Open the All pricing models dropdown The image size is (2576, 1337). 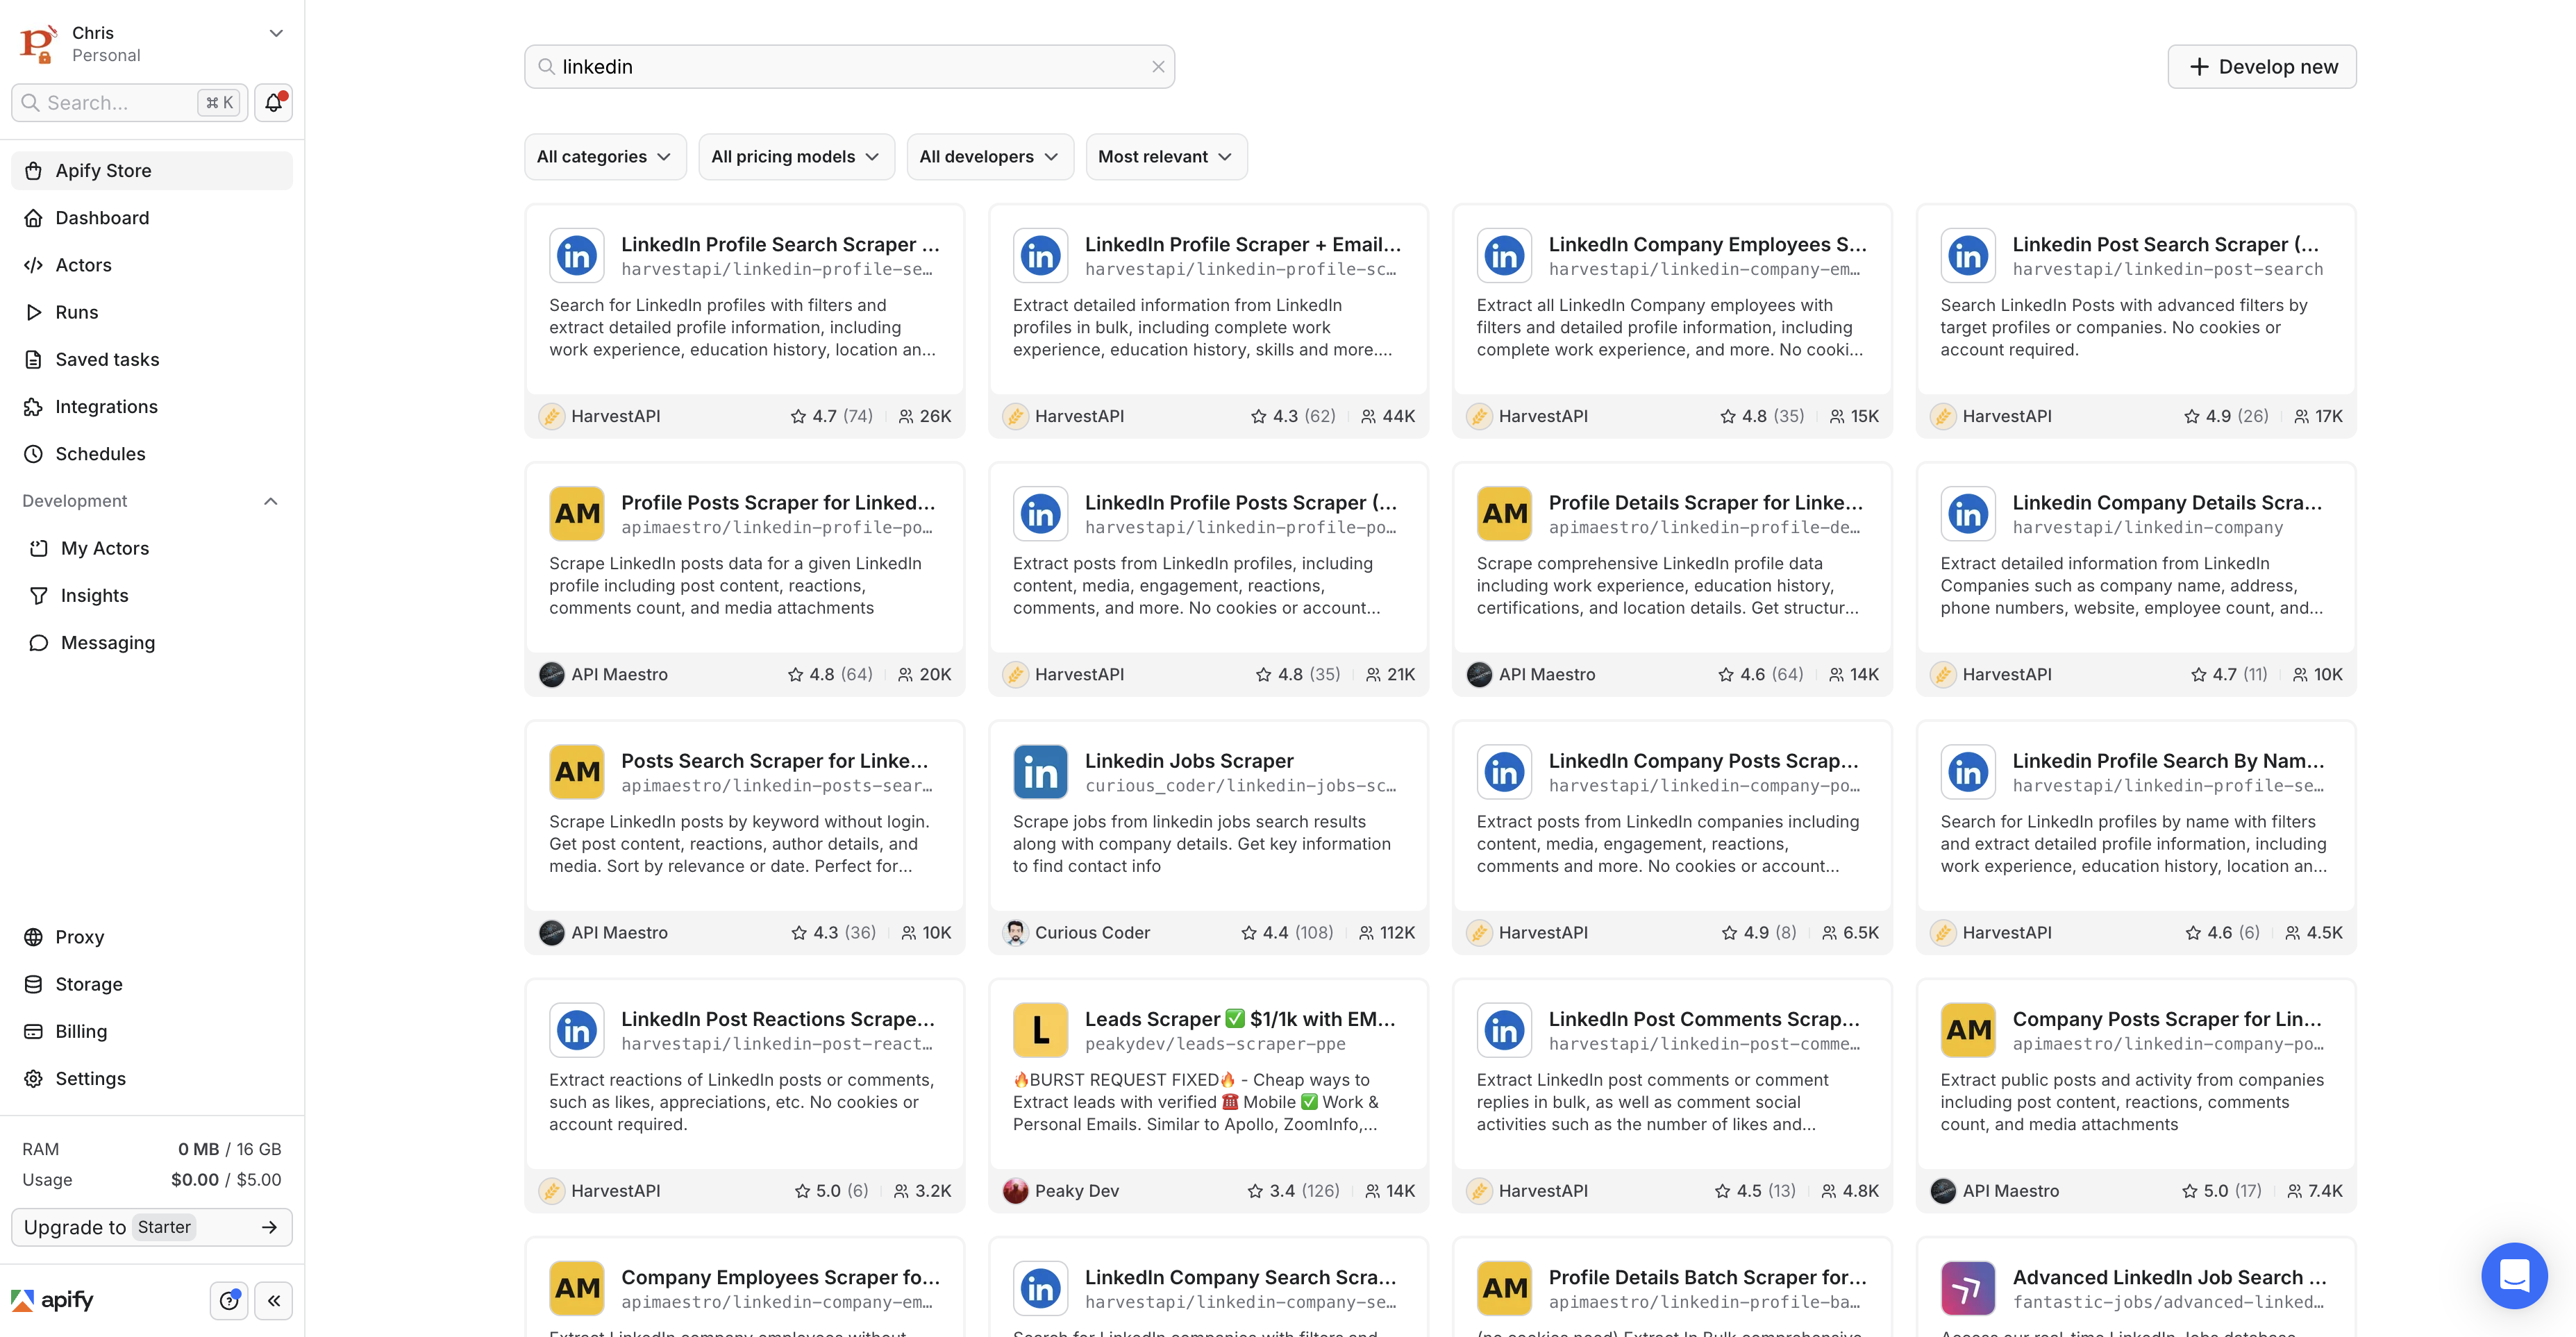pos(796,157)
